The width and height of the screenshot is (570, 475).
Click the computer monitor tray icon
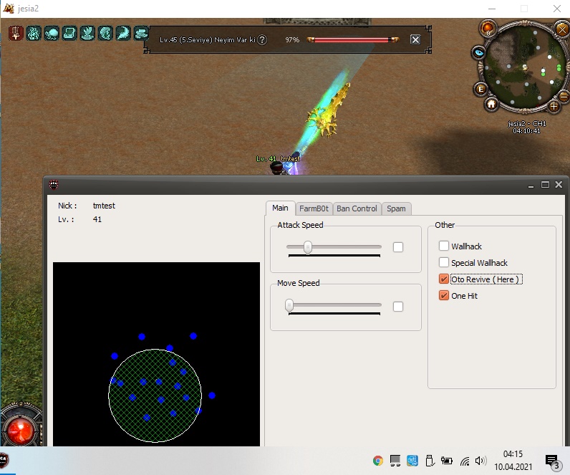point(395,461)
